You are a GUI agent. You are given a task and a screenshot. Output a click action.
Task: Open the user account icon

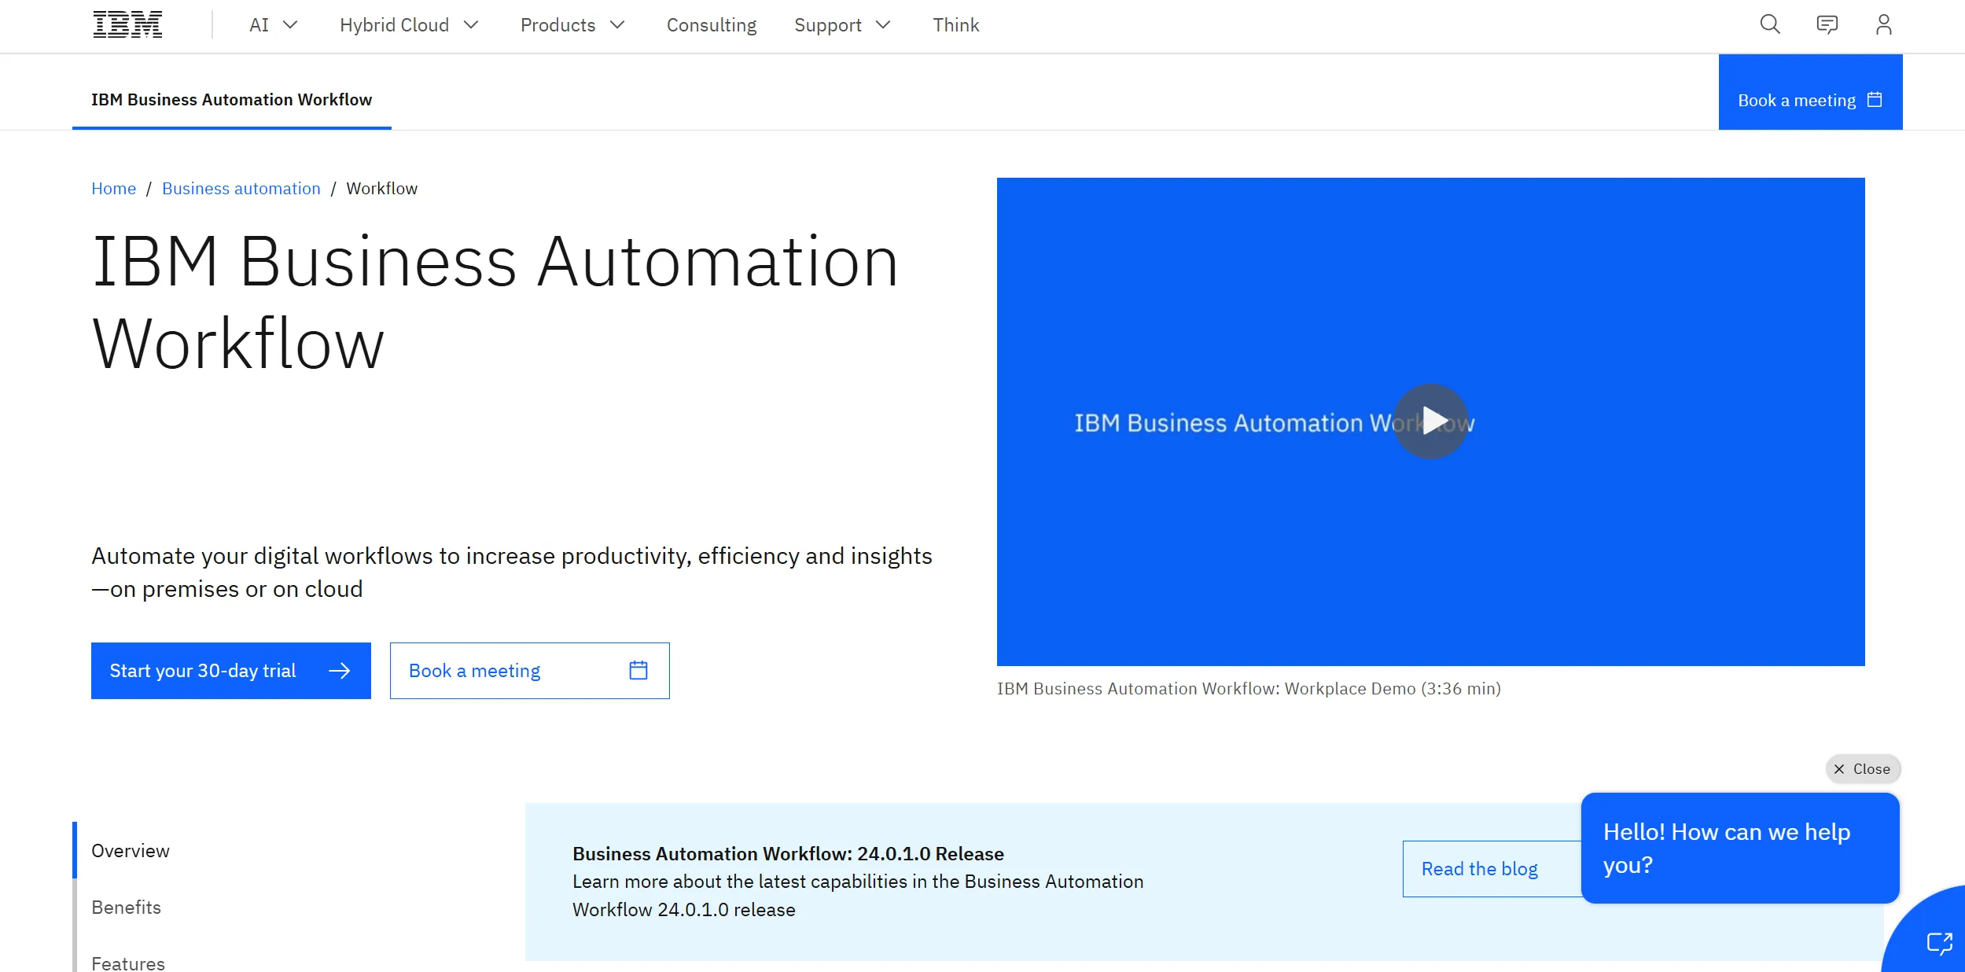click(x=1884, y=24)
